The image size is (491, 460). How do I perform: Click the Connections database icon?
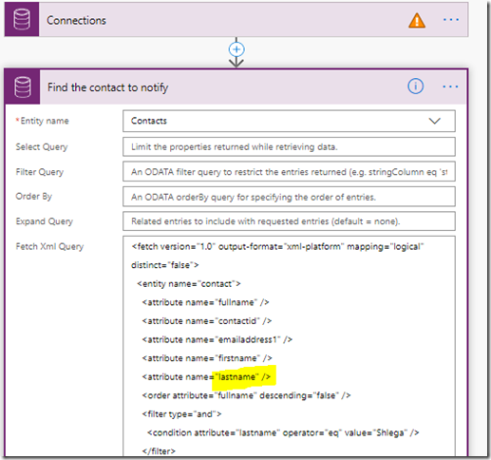click(22, 20)
